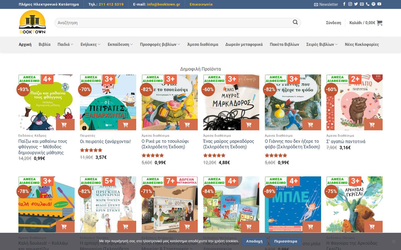Image resolution: width=401 pixels, height=250 pixels.
Task: Add 'Σ' αγαπώ παντοτινά' to cart
Action: coord(373,125)
